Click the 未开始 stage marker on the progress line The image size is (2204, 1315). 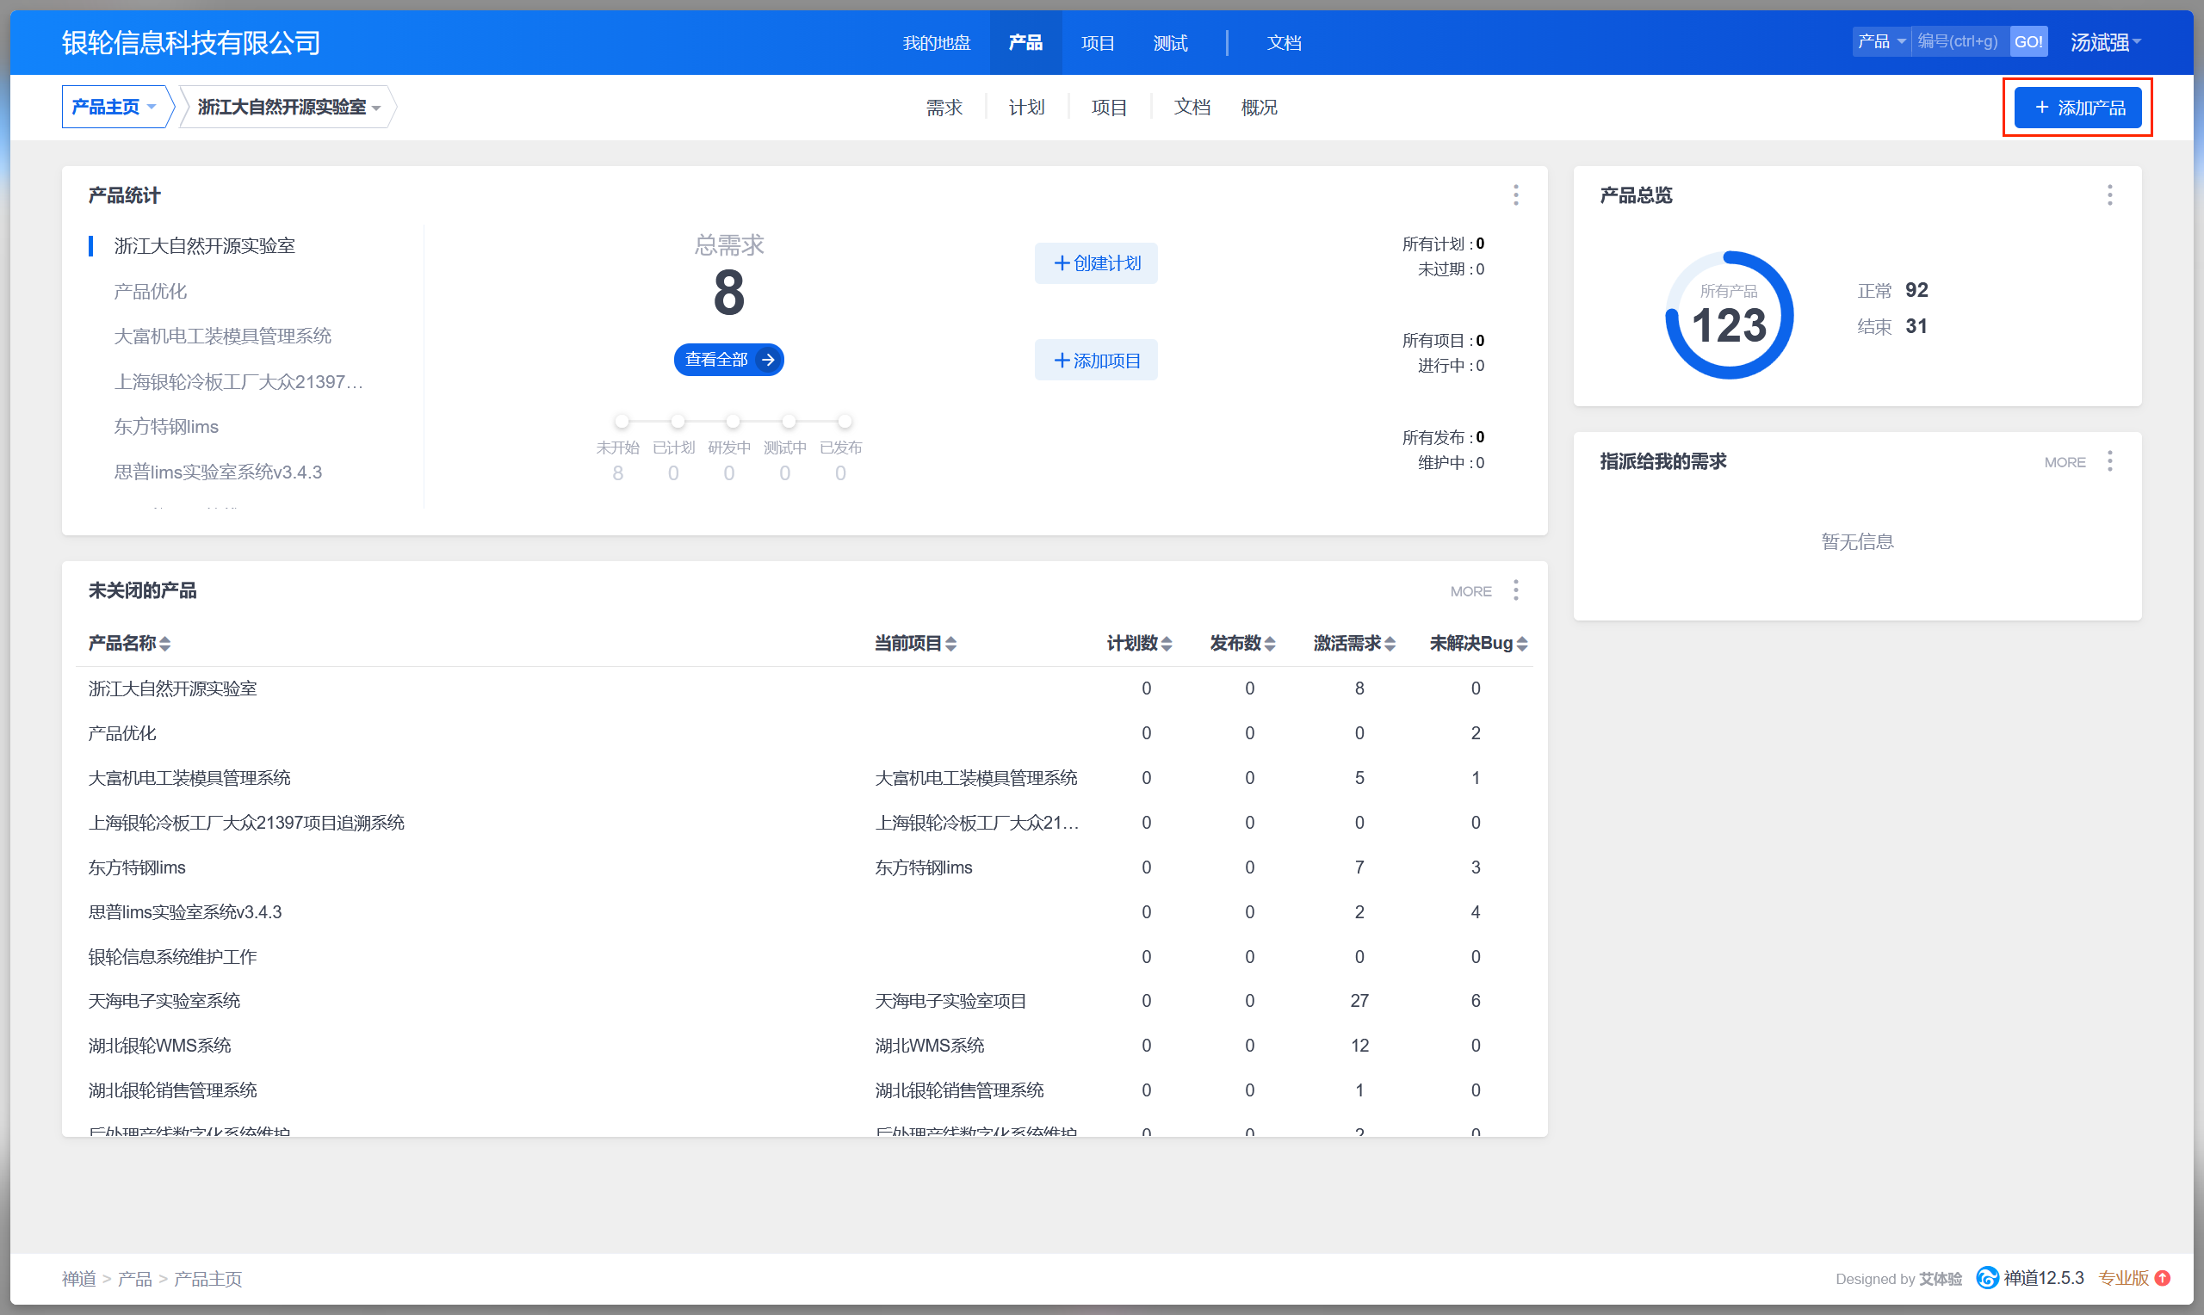[622, 421]
